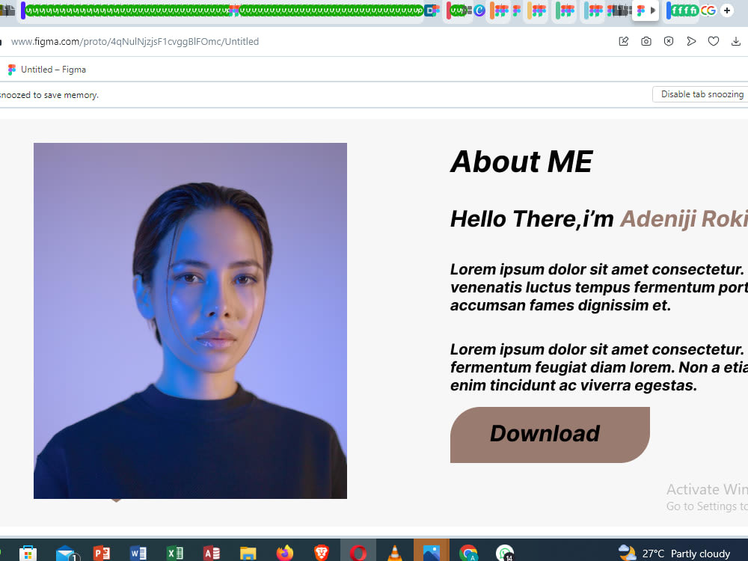Screen dimensions: 748x561
Task: Open Microsoft Store from taskbar
Action: pos(28,553)
